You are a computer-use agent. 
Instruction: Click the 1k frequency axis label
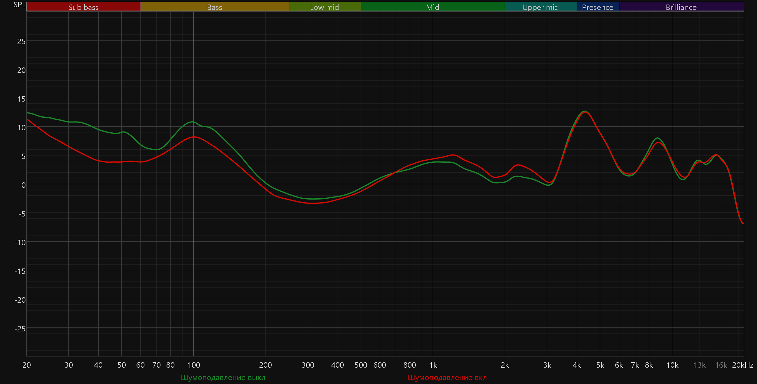(433, 365)
